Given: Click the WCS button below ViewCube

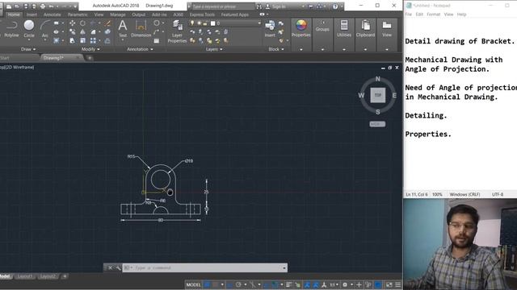Looking at the screenshot, I should (x=377, y=124).
